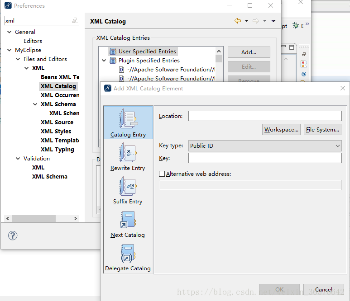Click the first Apache Software Foundation DTD icon
This screenshot has height=301, width=350.
pos(122,70)
